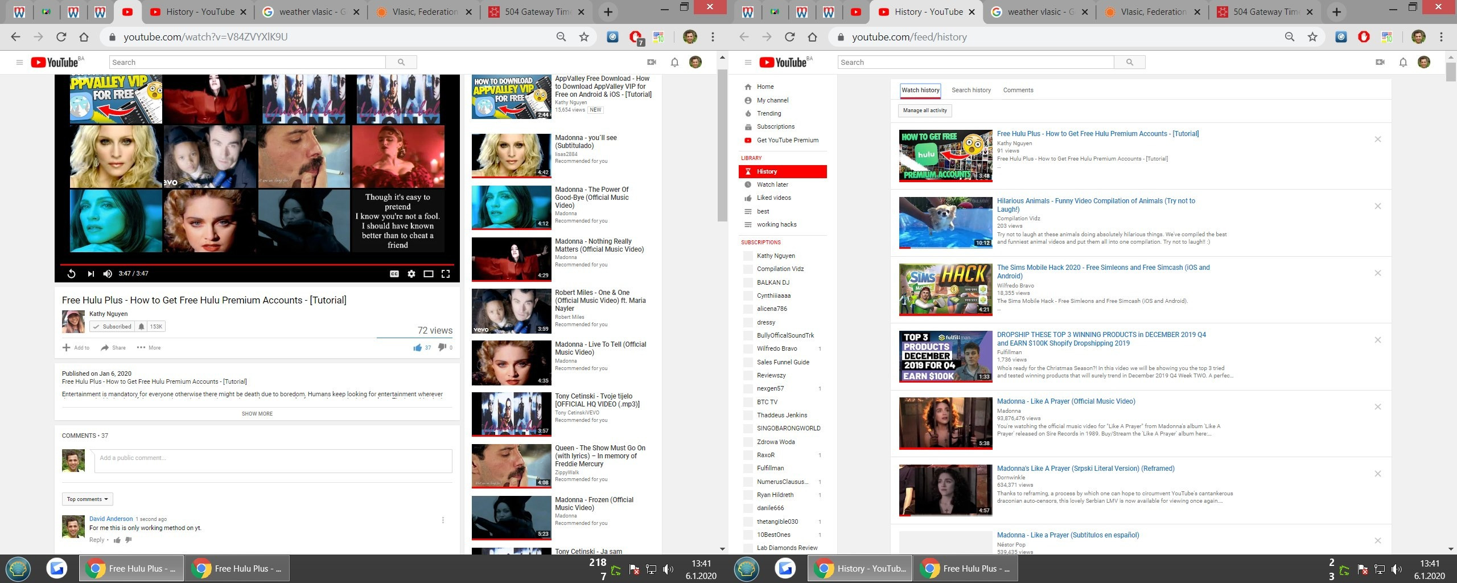Click Get YouTube Premium in sidebar
The width and height of the screenshot is (1457, 583).
click(783, 140)
